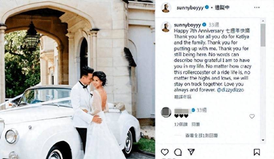The width and height of the screenshot is (274, 159).
Task: Share post via paper plane icon
Action: 191,152
